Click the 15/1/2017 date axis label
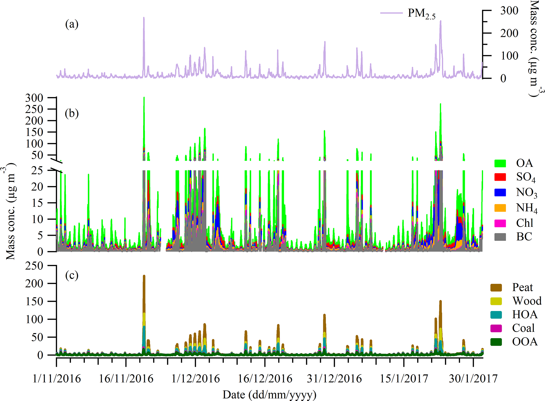Screen dimensions: 545x401 (404, 379)
